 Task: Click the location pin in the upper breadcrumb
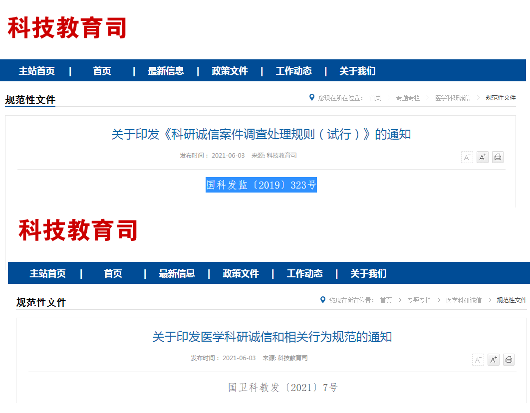coord(311,97)
